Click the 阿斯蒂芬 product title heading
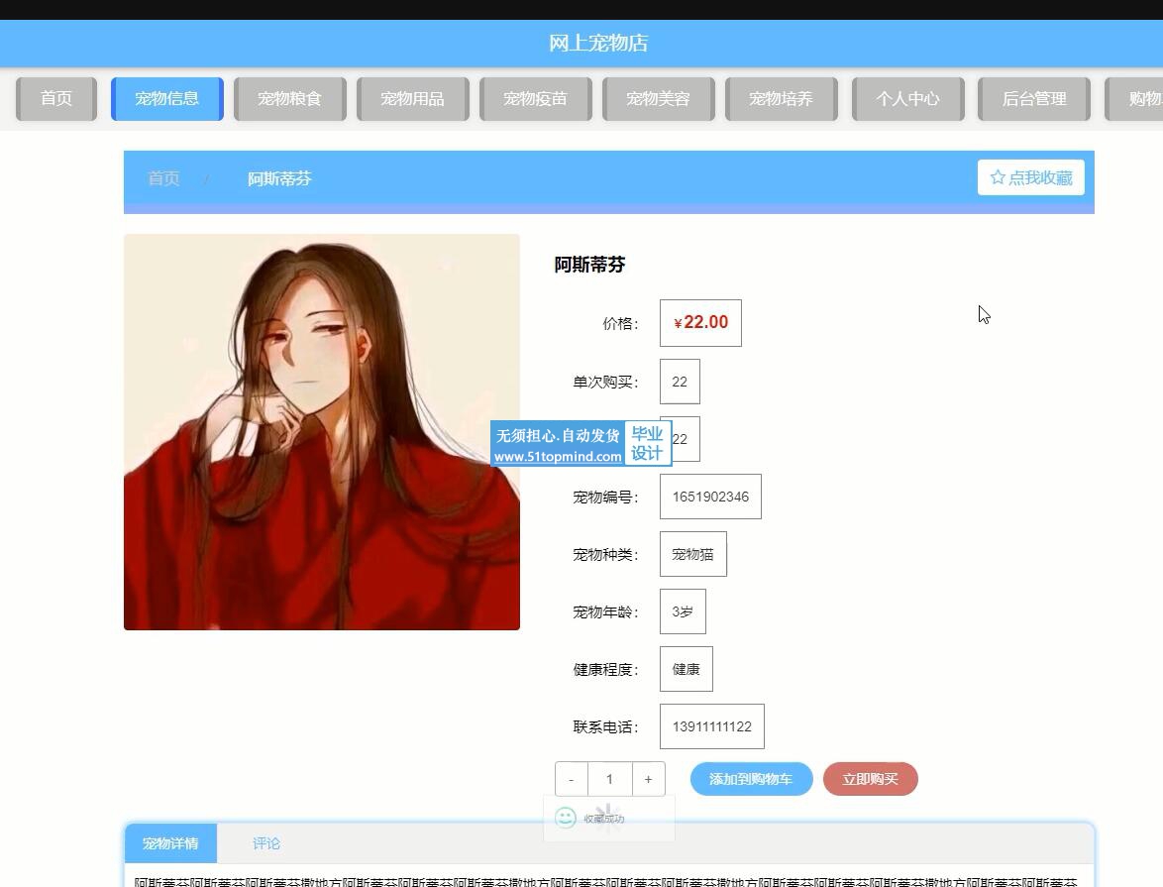Image resolution: width=1163 pixels, height=887 pixels. (x=589, y=265)
